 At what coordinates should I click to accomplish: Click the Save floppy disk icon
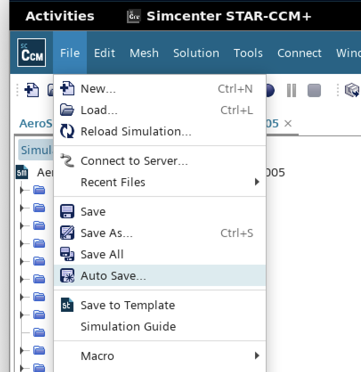[x=67, y=211]
